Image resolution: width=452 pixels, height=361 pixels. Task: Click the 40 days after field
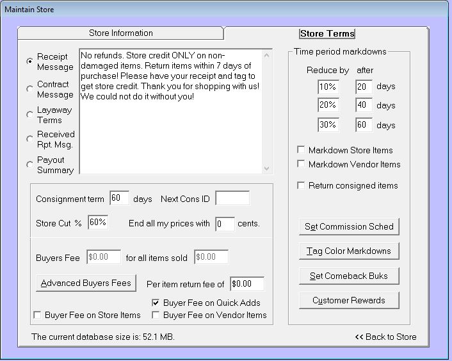pyautogui.click(x=364, y=105)
